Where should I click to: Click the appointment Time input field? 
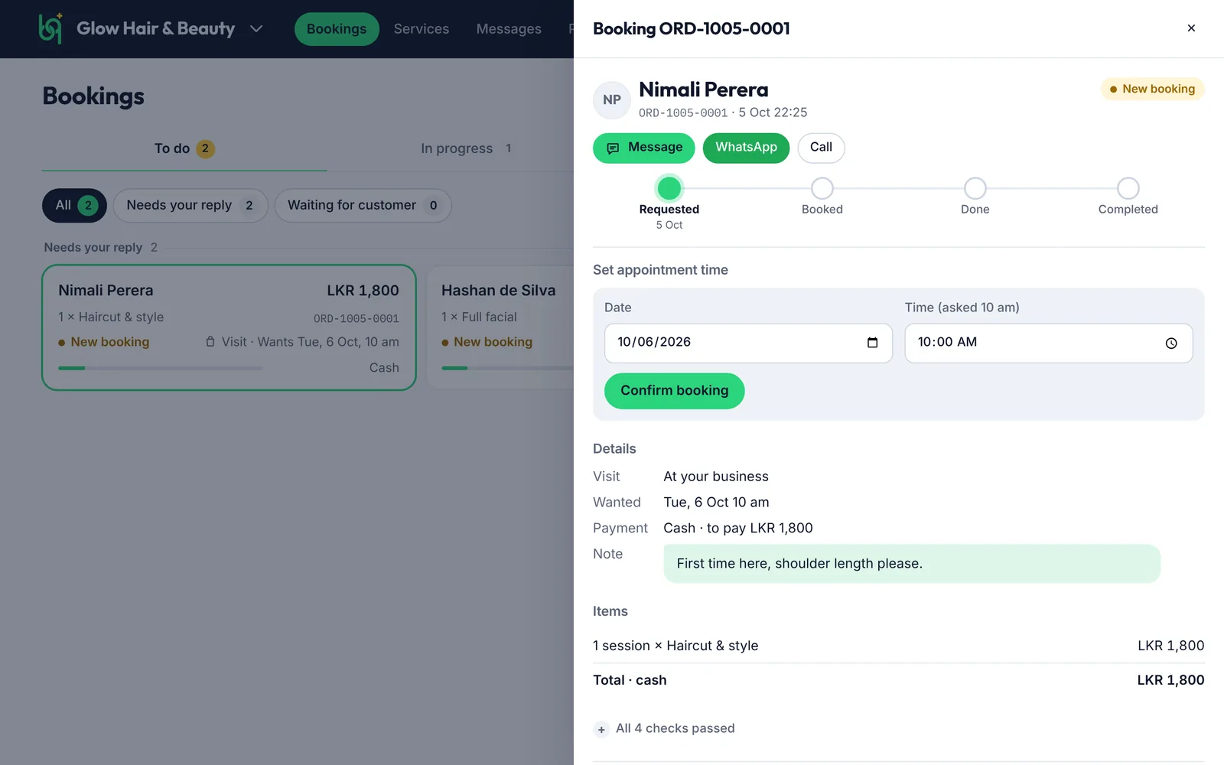[x=1049, y=343]
